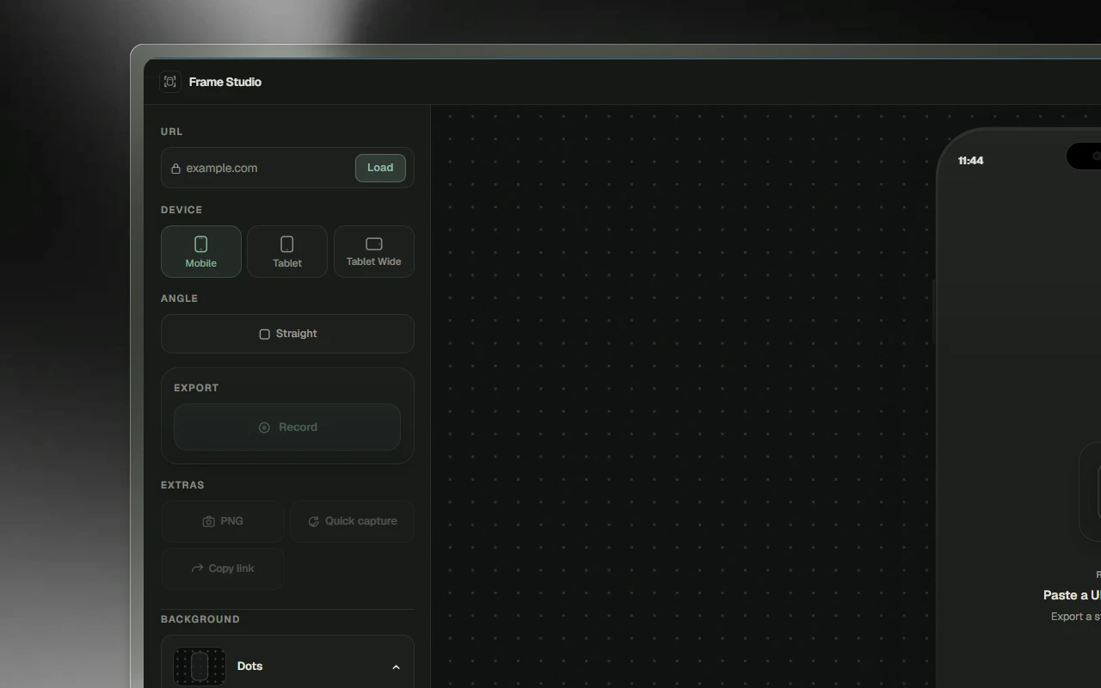Click the EXPORT section label
Image resolution: width=1101 pixels, height=688 pixels.
196,388
